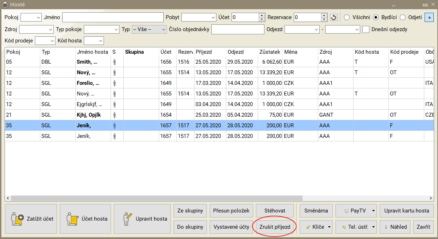Select the Odjetí radio button
The width and height of the screenshot is (438, 239).
pyautogui.click(x=403, y=17)
